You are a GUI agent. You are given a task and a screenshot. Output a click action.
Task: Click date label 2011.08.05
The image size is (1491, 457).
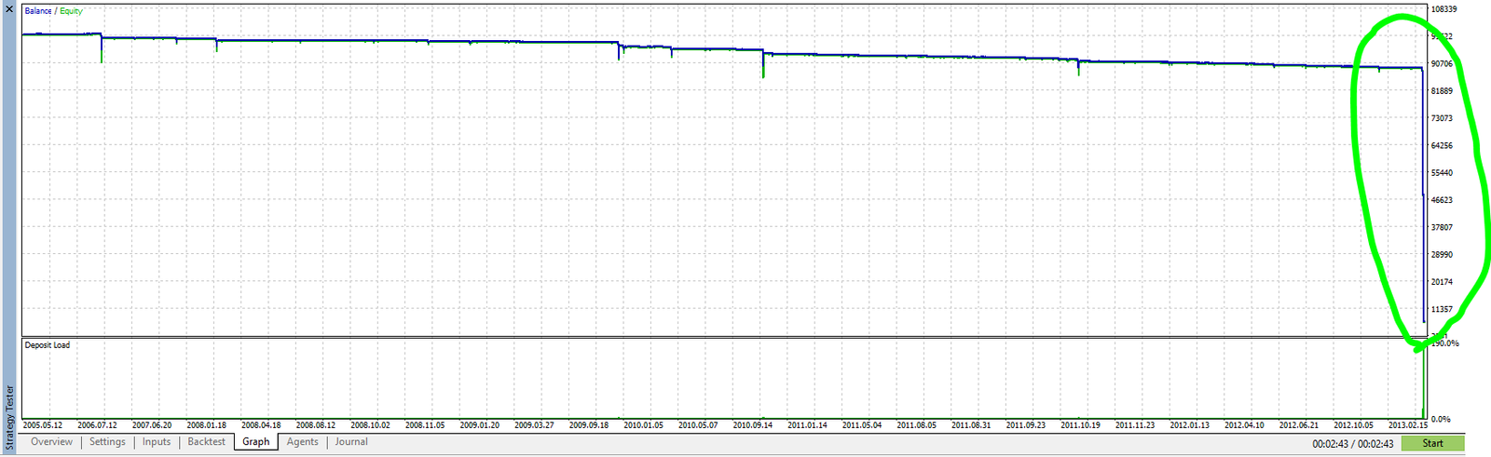point(916,425)
